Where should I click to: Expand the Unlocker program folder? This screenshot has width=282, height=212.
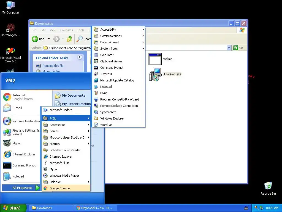click(x=66, y=182)
